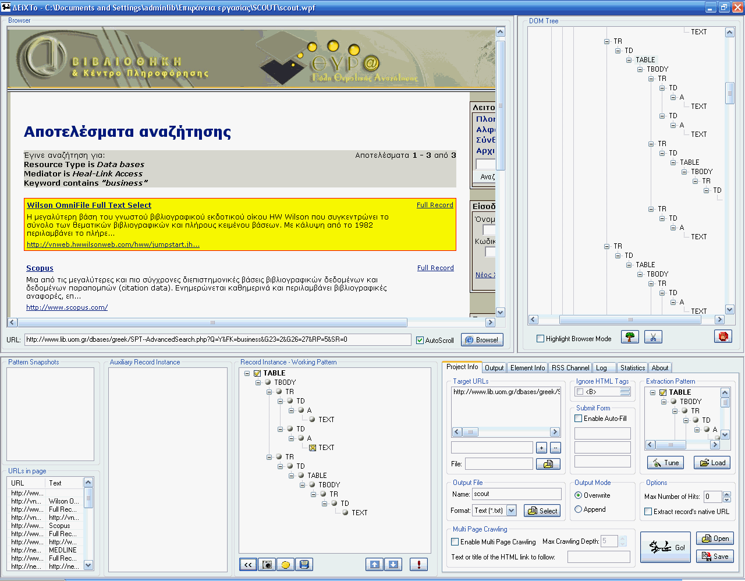This screenshot has height=581, width=745.
Task: Select the Append output mode
Action: 578,509
